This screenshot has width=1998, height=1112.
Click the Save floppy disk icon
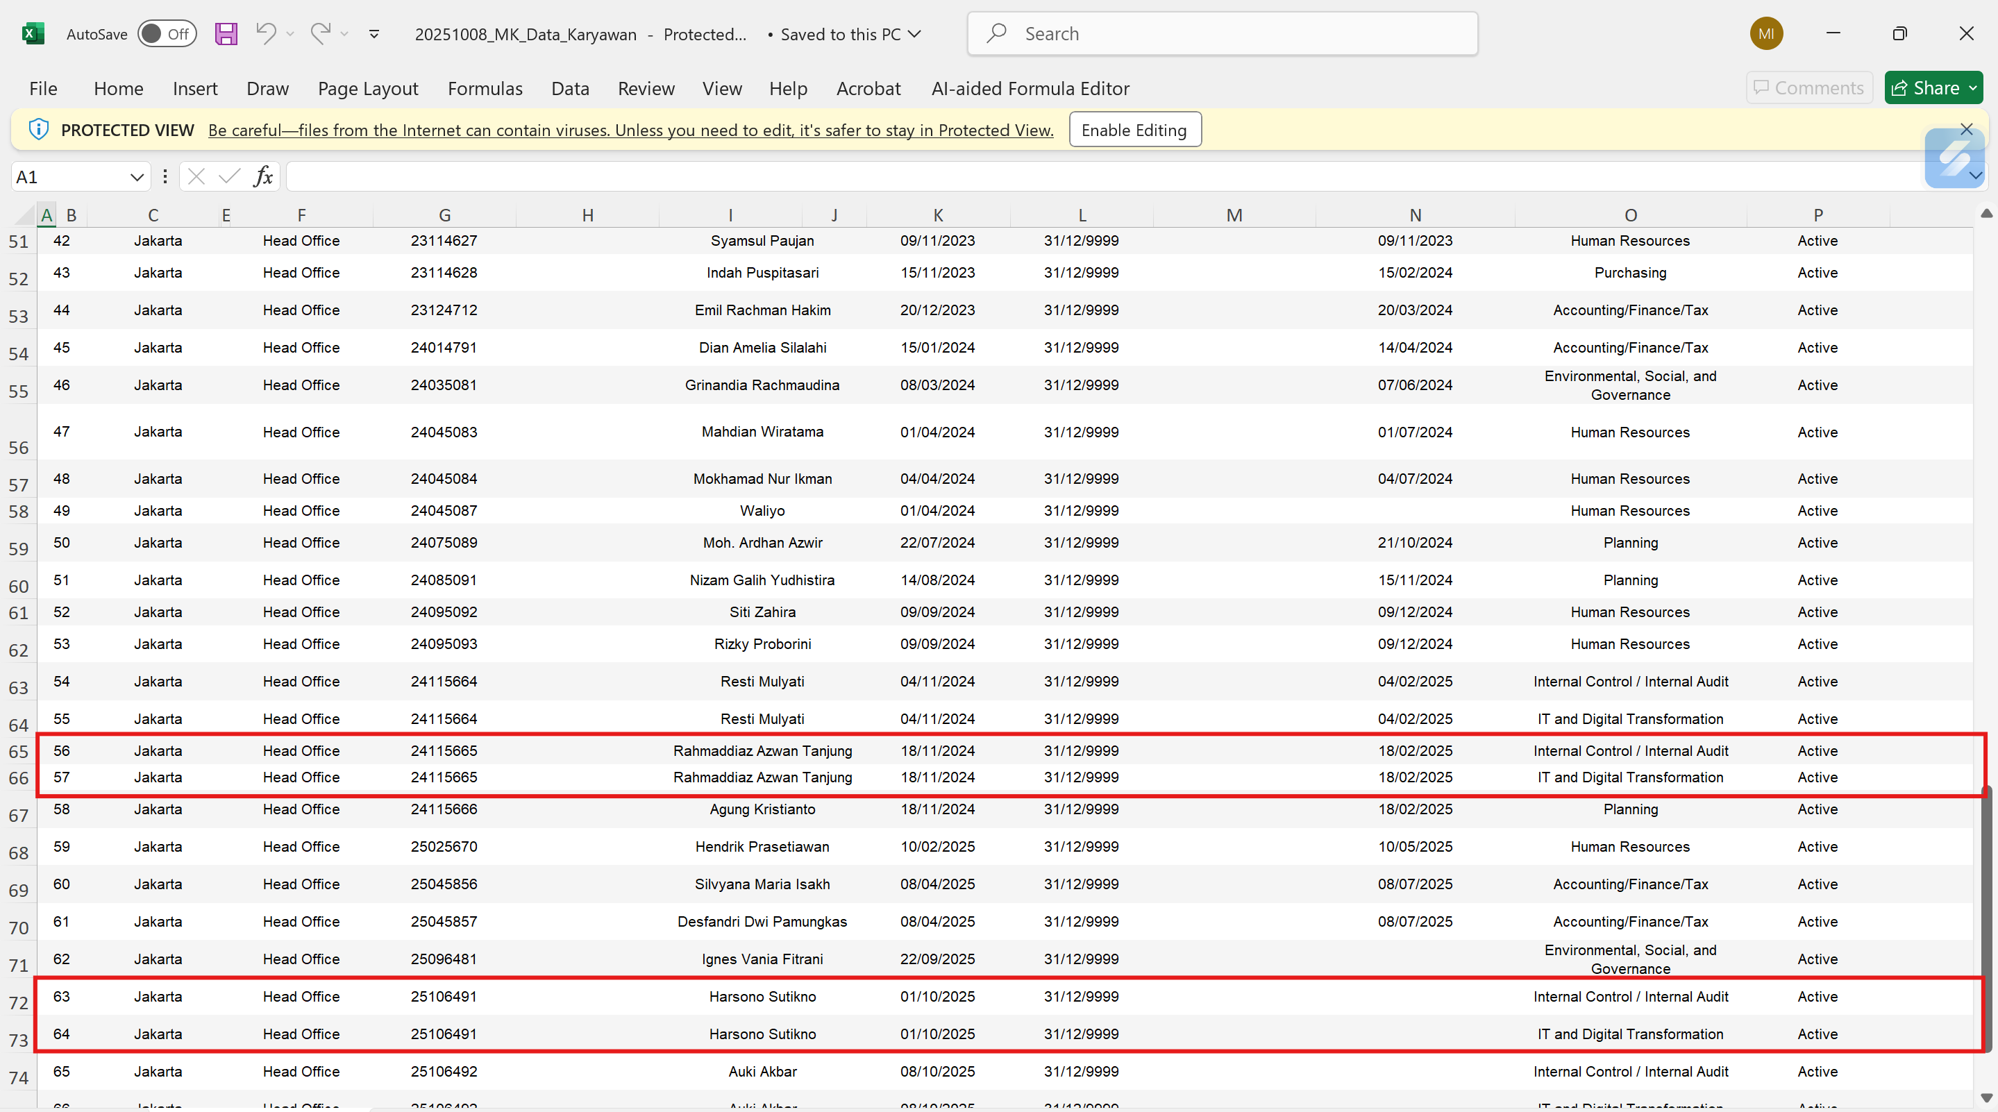[x=226, y=33]
